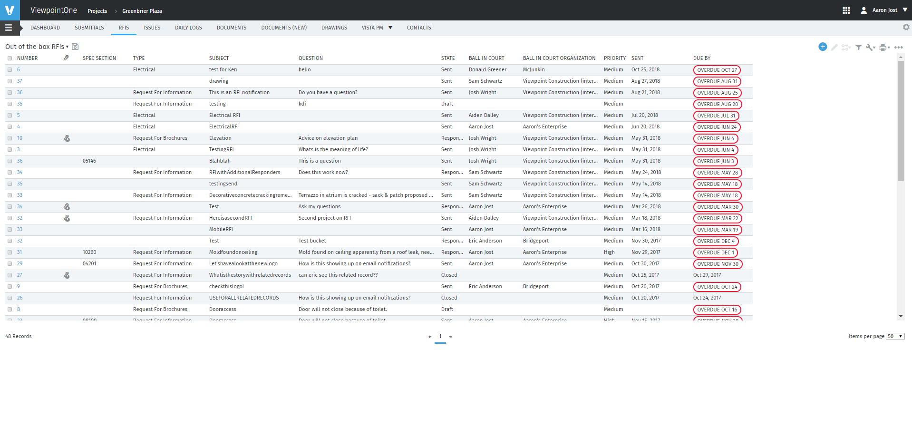Open the Daily Logs tab
This screenshot has height=446, width=912.
(188, 28)
